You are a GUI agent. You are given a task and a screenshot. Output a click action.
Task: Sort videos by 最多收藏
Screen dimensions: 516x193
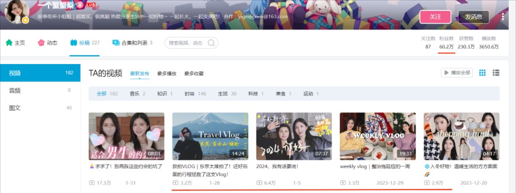coord(193,74)
